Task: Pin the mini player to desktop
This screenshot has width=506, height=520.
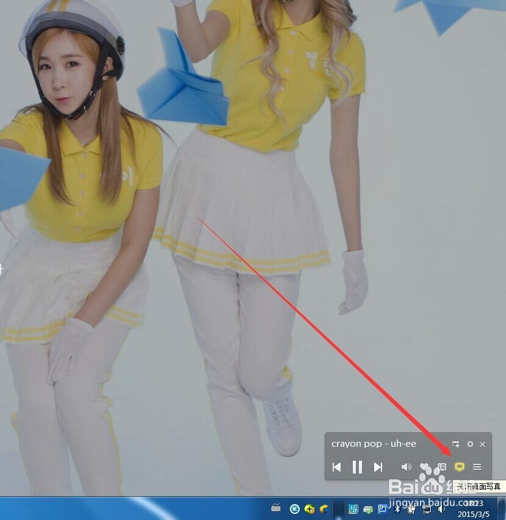Action: coord(455,444)
